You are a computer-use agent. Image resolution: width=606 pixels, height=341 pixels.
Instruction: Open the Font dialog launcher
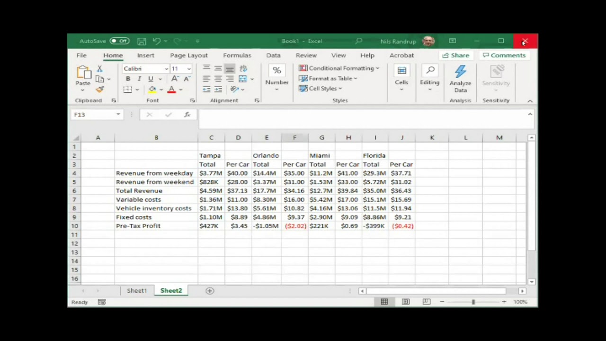pyautogui.click(x=192, y=100)
